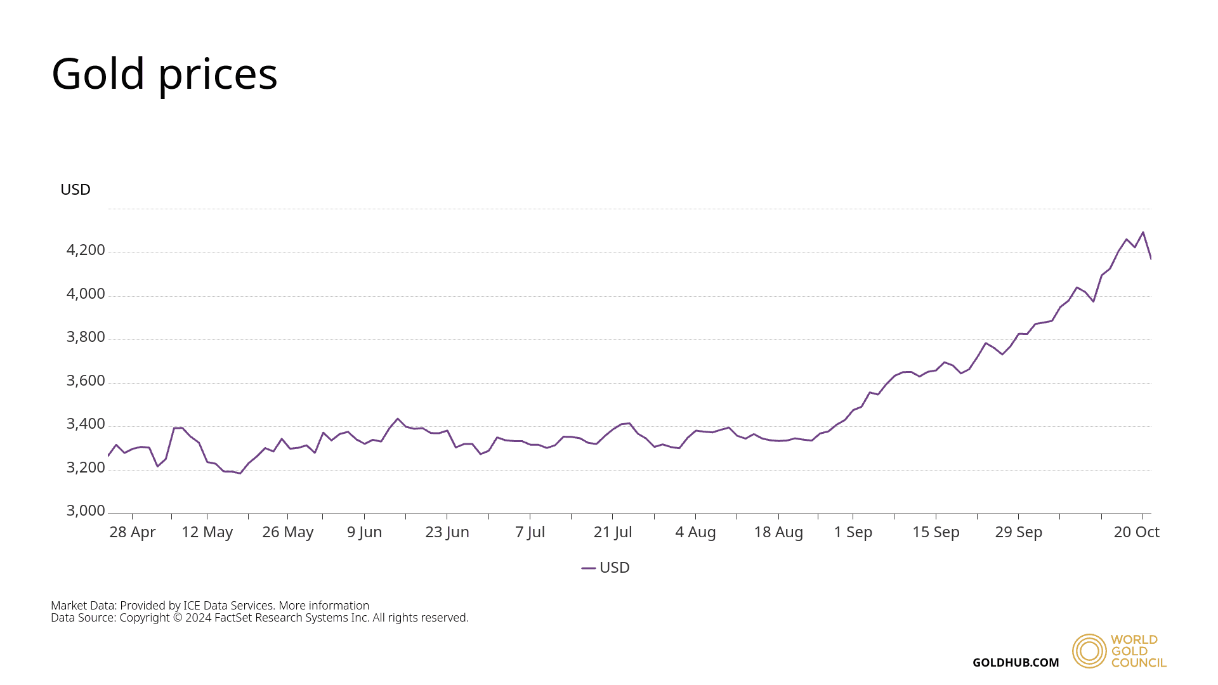The height and width of the screenshot is (685, 1218).
Task: Click the price peak near 20 Oct
Action: (1143, 232)
